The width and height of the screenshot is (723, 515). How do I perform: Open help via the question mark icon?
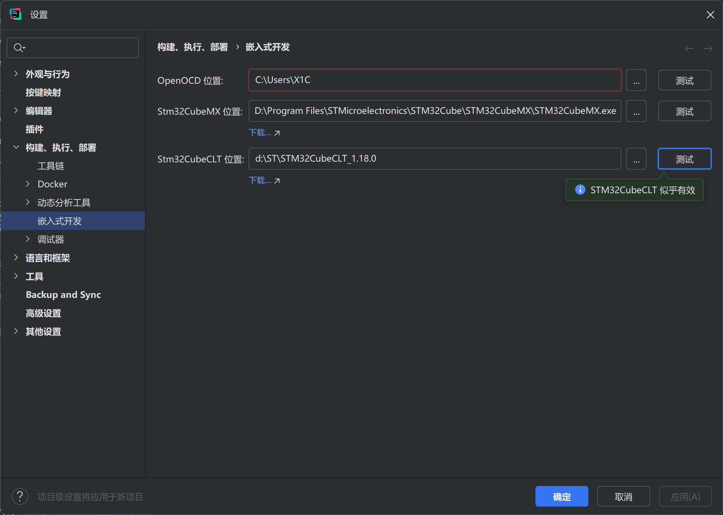pos(20,497)
